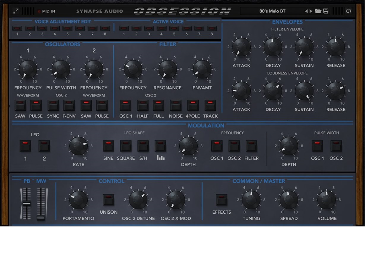The image size is (367, 257).
Task: Toggle pulse width modulation OSC 1 button
Action: click(317, 146)
